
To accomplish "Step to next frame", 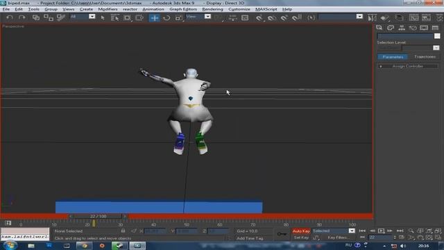I will coord(390,231).
